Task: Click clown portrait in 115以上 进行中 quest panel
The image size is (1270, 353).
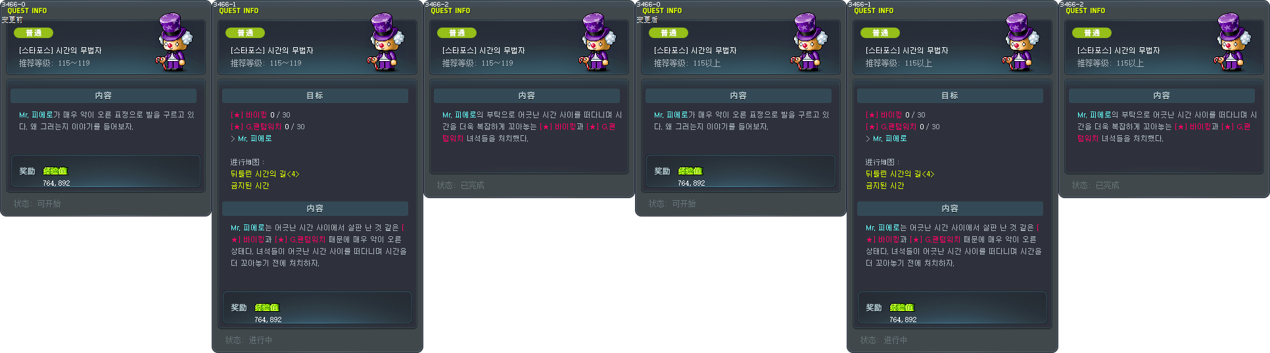Action: pos(1021,42)
